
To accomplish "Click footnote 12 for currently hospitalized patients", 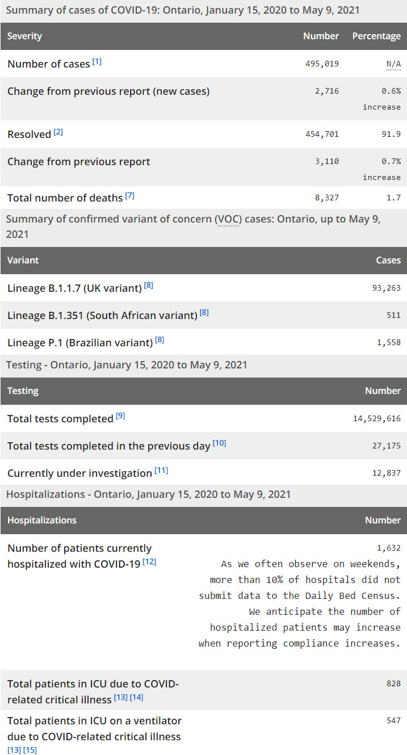I will (x=149, y=562).
